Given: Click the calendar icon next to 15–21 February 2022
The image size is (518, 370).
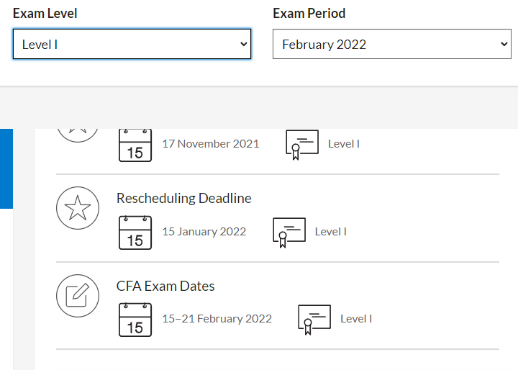Looking at the screenshot, I should point(135,320).
